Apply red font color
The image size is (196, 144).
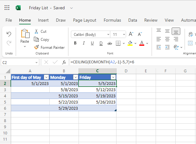142,43
